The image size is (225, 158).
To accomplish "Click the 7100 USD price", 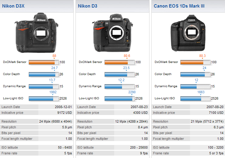I will (x=216, y=113).
